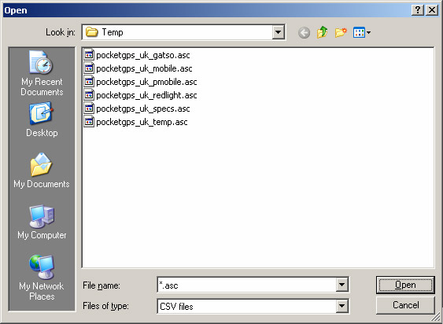Select pocketgps_uk_pmobile.asc file
The height and width of the screenshot is (324, 443).
point(140,82)
